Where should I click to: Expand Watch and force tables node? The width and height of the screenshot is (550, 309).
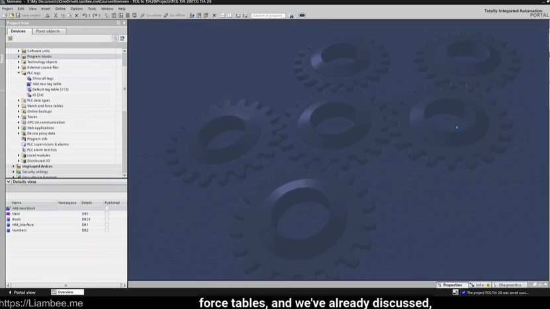click(x=19, y=106)
